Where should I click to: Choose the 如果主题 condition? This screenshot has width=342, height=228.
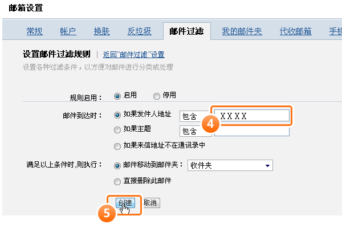[117, 129]
